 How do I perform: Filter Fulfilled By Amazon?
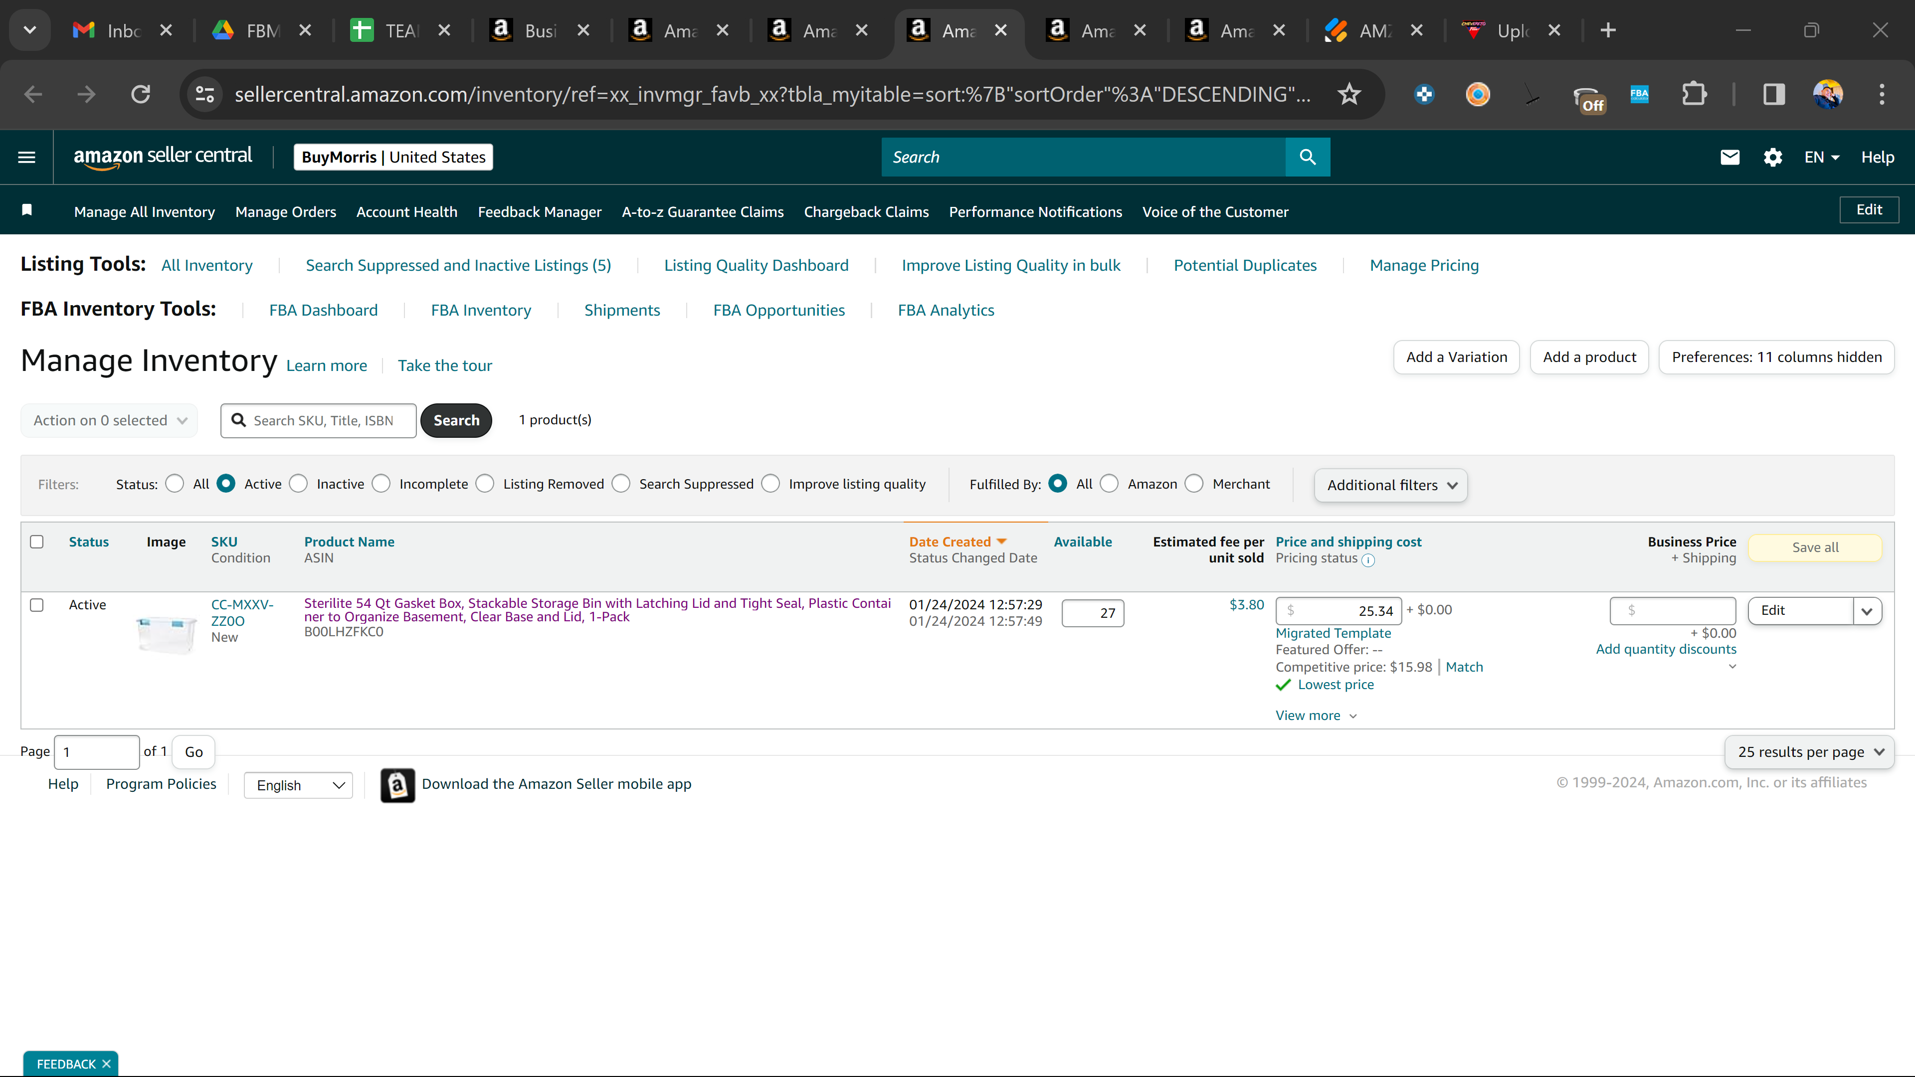tap(1109, 484)
